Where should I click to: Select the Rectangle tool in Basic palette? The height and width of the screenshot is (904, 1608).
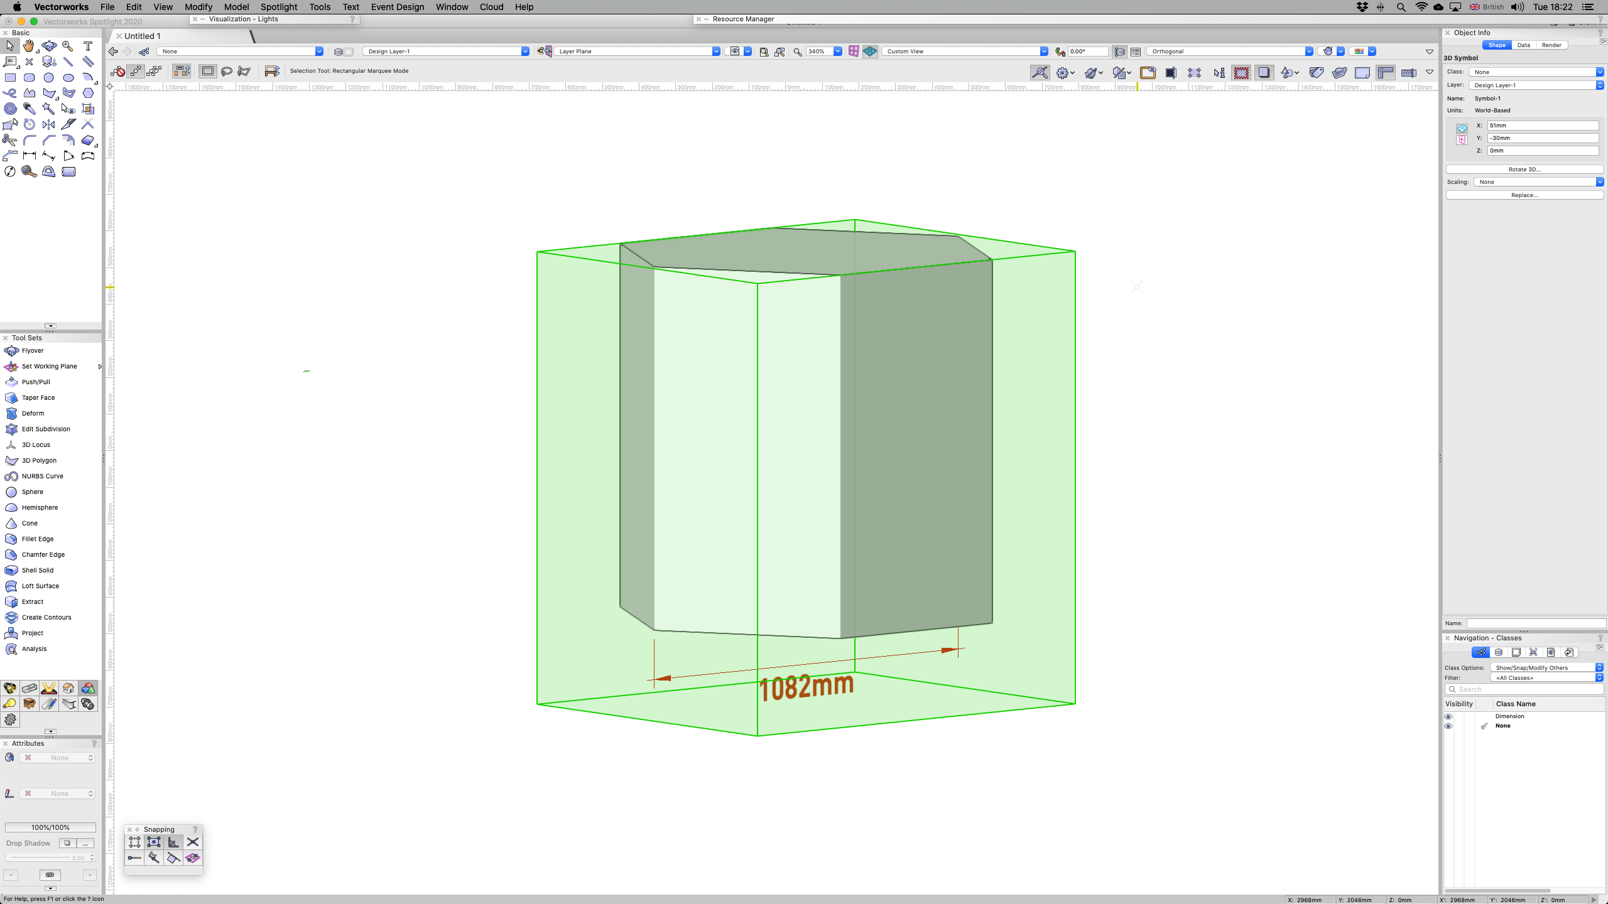(10, 77)
